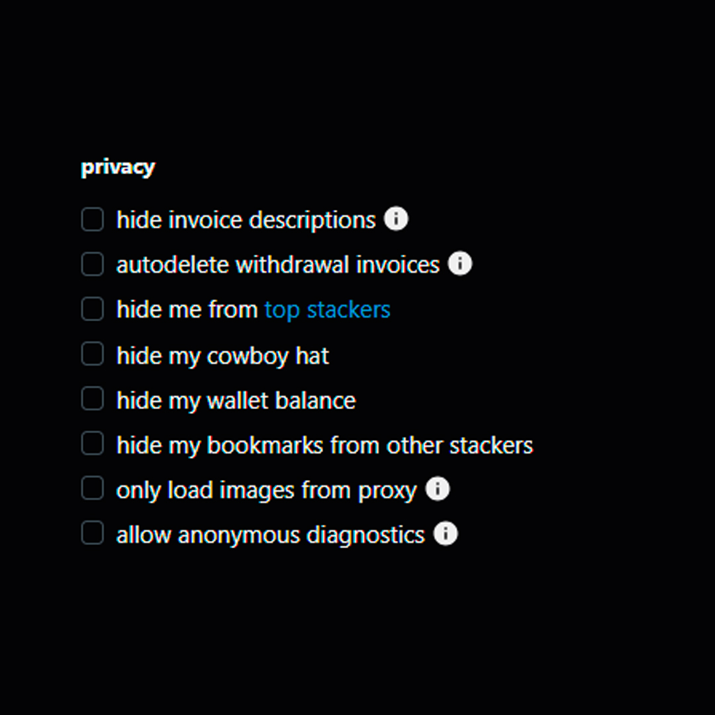Tick the autodelete withdrawal invoices checkbox
The height and width of the screenshot is (715, 715).
click(x=93, y=264)
